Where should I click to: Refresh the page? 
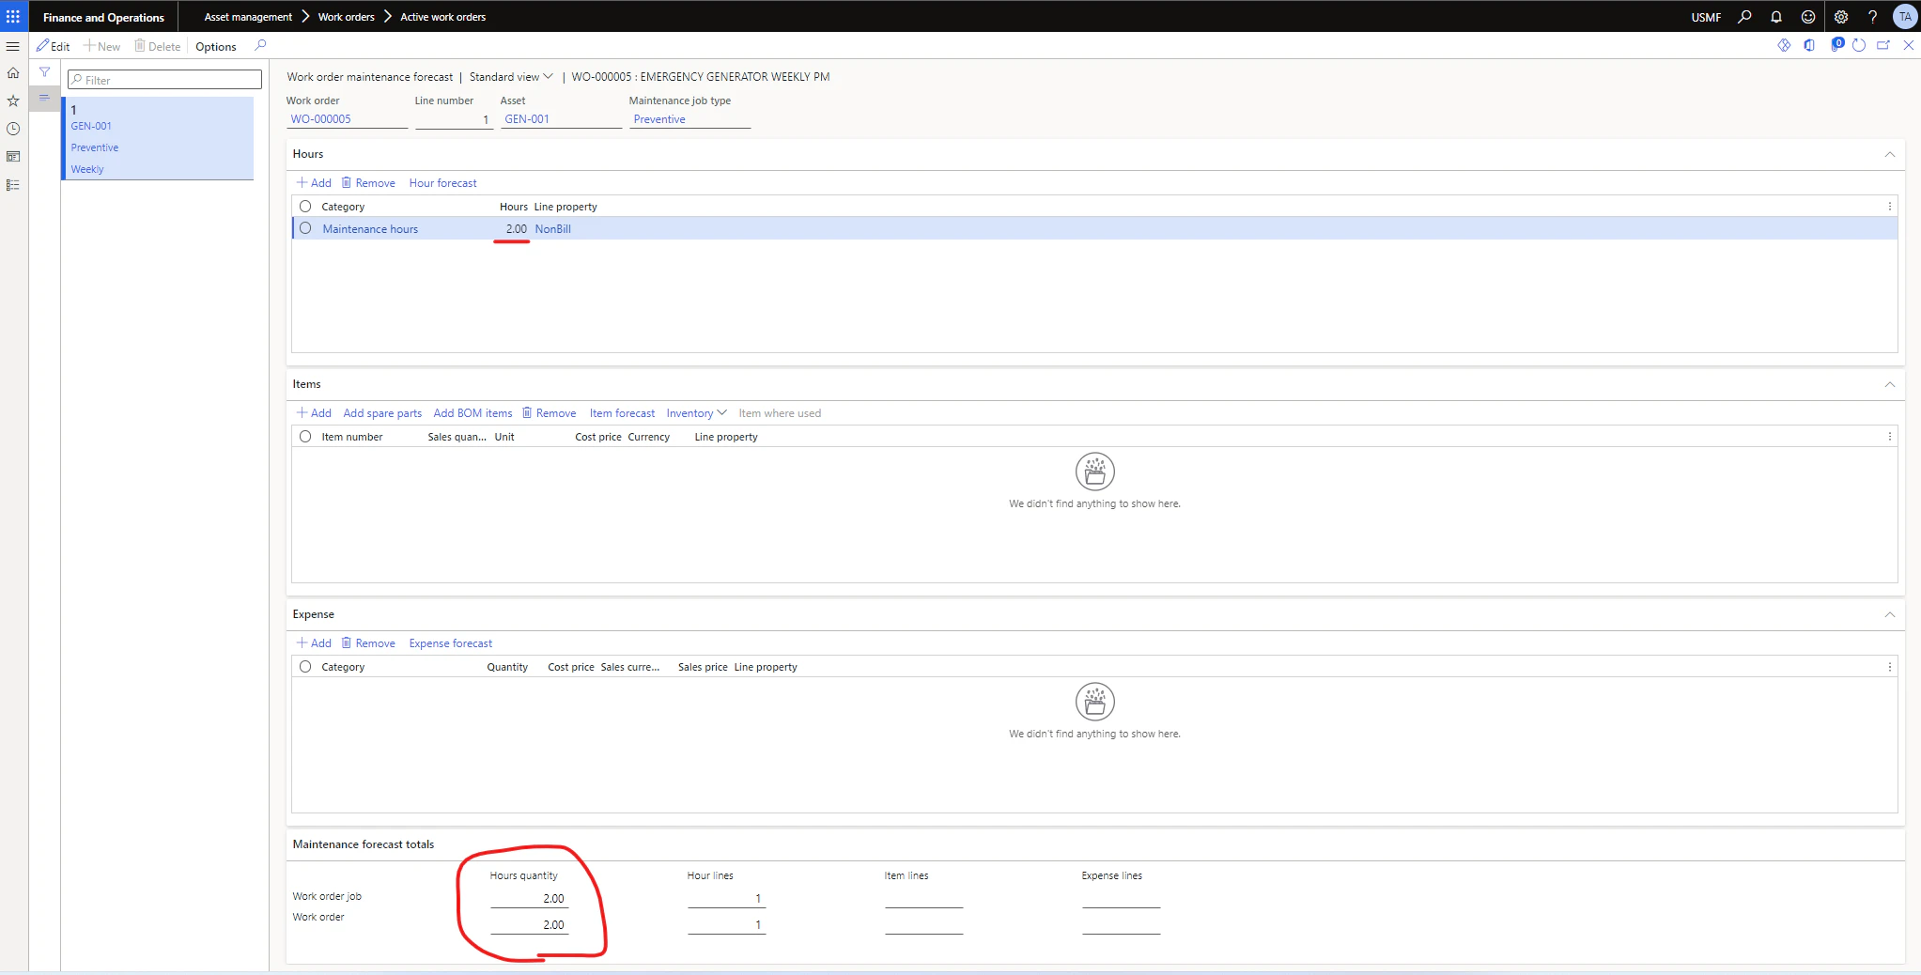(1859, 45)
